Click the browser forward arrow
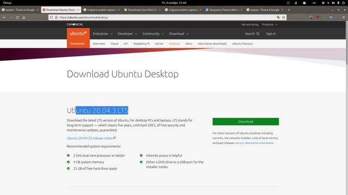 click(x=11, y=17)
